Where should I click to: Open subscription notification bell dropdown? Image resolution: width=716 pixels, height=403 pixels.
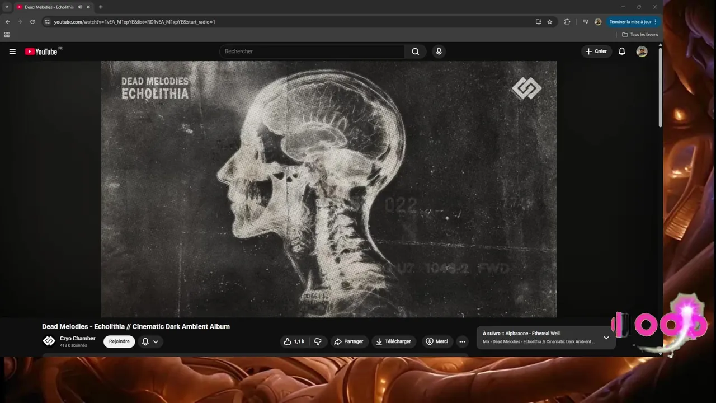click(150, 341)
